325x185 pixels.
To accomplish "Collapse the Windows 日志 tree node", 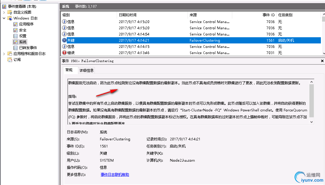I will pyautogui.click(x=4, y=18).
